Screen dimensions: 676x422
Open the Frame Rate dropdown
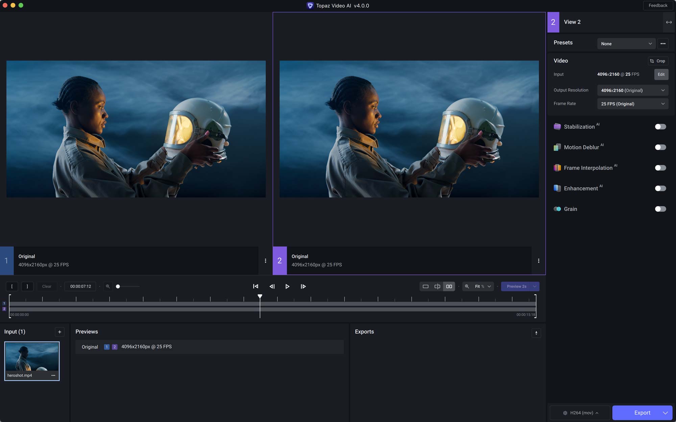tap(632, 104)
